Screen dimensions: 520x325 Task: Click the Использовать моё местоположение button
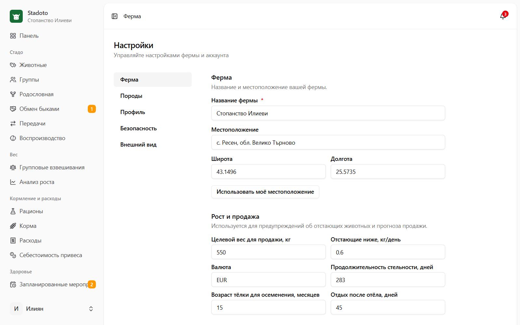[x=265, y=192]
